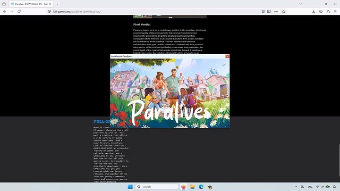Open the tracking protection shield icon
Viewport: 340px width, 191px height.
coord(49,11)
